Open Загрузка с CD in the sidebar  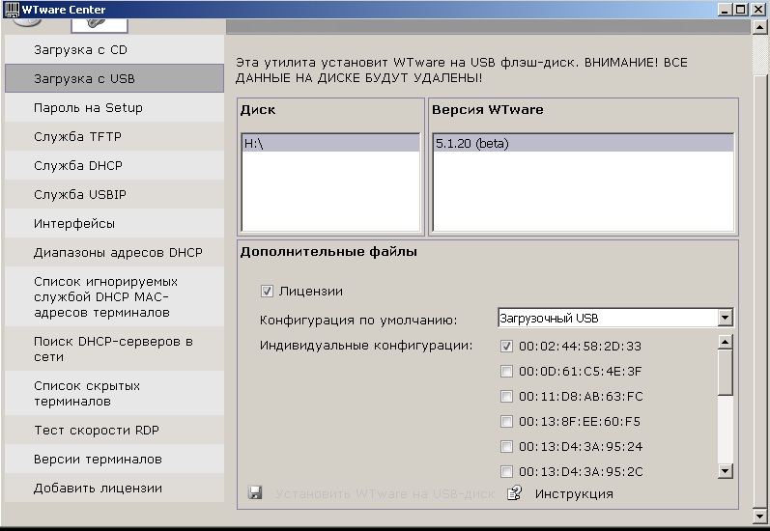coord(80,49)
